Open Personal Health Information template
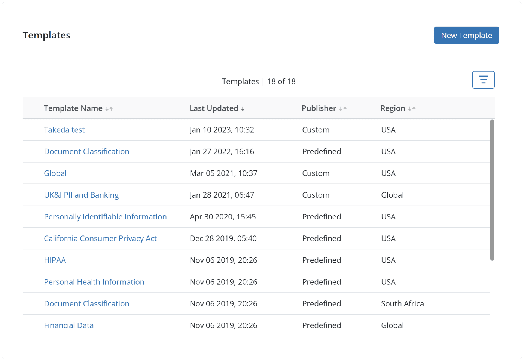Screen dimensions: 524x361 click(94, 282)
